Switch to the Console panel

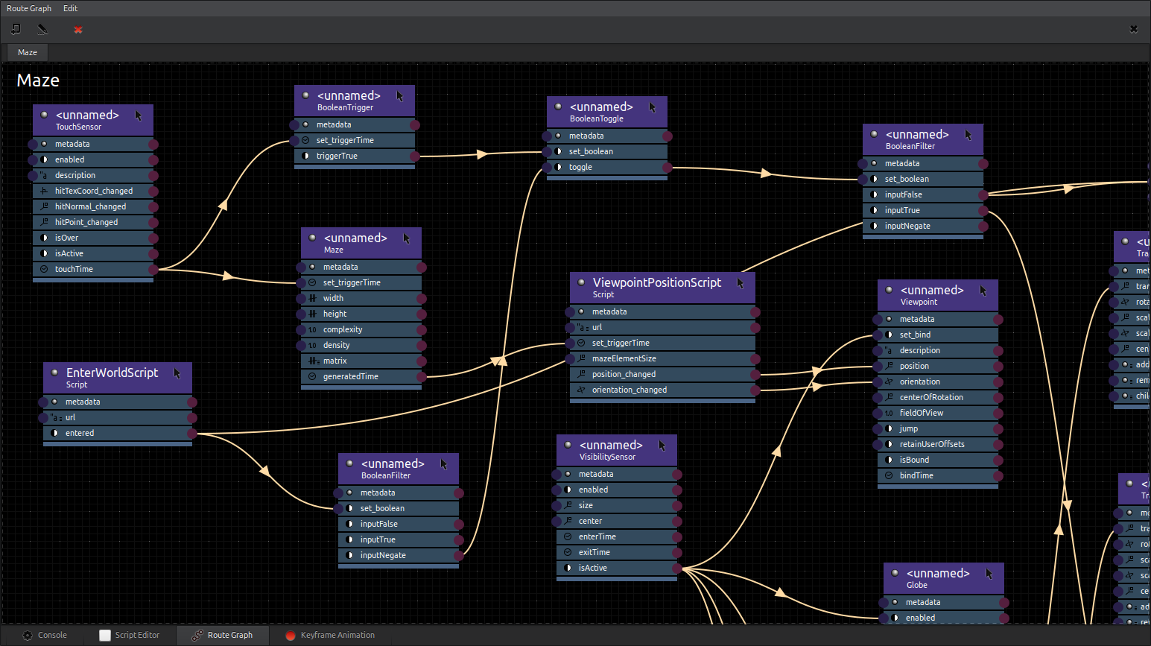[45, 635]
